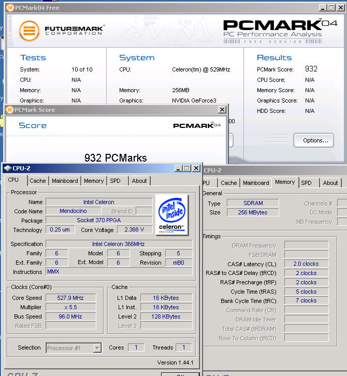Click the Revision value mB0
Viewport: 347px width, 376px height.
point(179,263)
